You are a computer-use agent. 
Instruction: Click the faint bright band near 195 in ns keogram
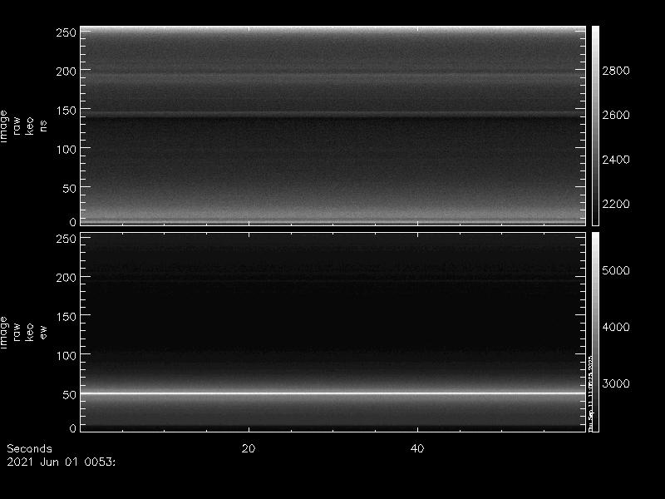(332, 76)
